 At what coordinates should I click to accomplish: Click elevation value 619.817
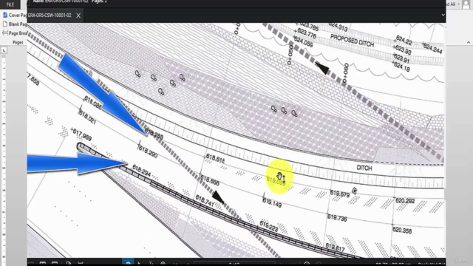point(335,248)
